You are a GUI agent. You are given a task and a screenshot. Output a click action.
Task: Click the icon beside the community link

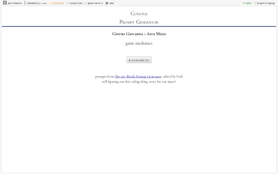(x=25, y=3)
